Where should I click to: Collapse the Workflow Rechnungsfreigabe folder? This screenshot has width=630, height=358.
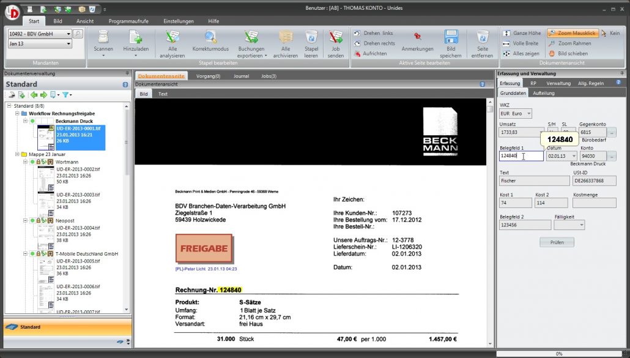17,114
